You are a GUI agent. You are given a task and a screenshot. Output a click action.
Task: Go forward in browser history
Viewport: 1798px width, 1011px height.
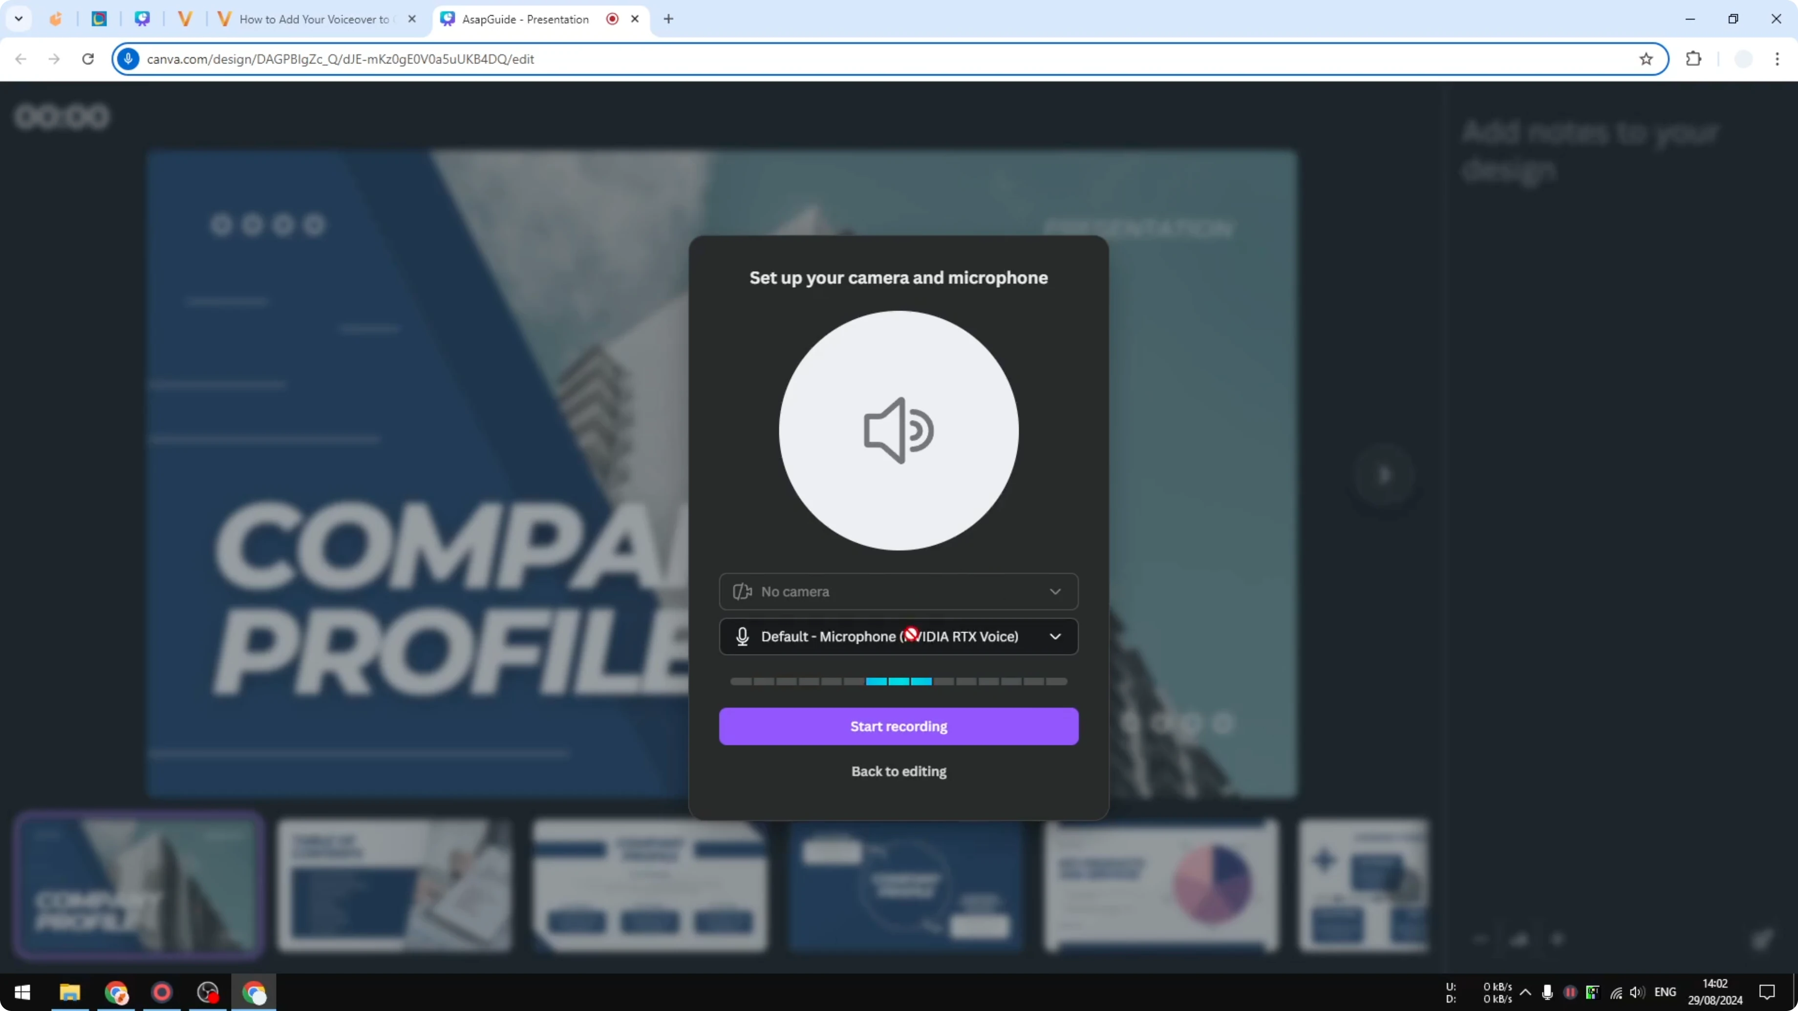pyautogui.click(x=54, y=59)
